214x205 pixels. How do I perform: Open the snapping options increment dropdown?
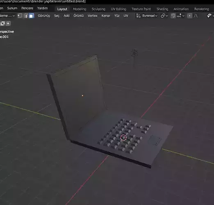[180, 16]
